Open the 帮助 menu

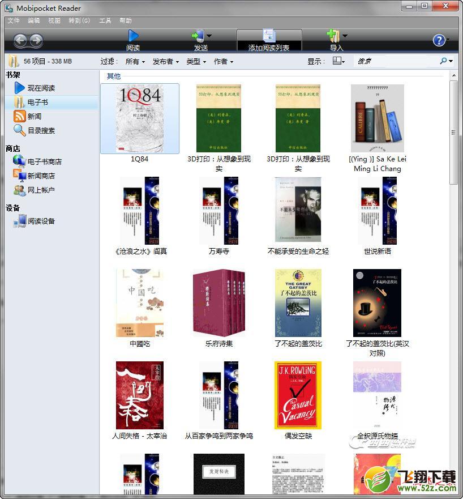pyautogui.click(x=125, y=21)
